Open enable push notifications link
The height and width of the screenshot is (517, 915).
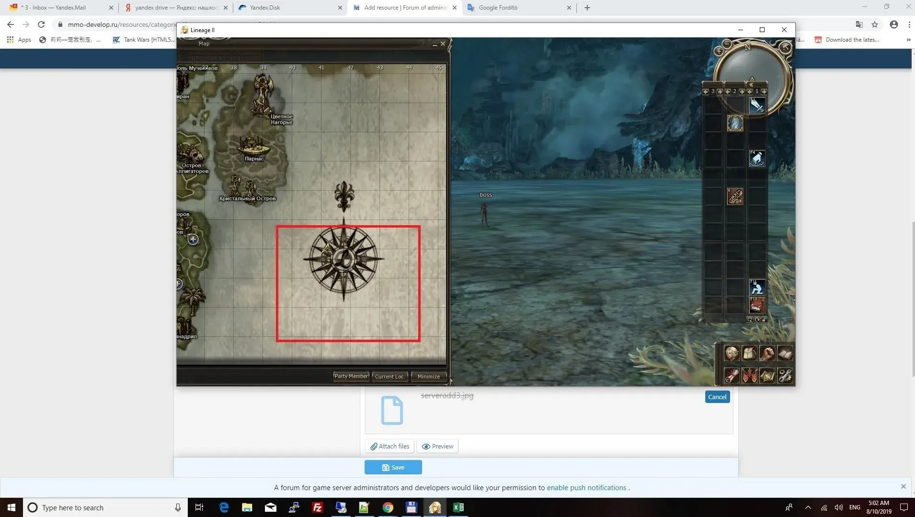tap(586, 487)
